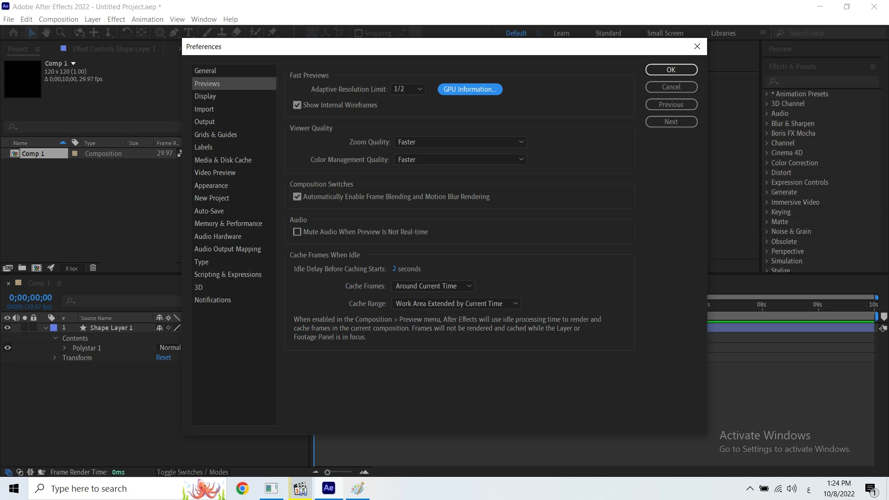Click the Interpret Footage icon in Project panel
Viewport: 889px width, 500px height.
pos(7,268)
